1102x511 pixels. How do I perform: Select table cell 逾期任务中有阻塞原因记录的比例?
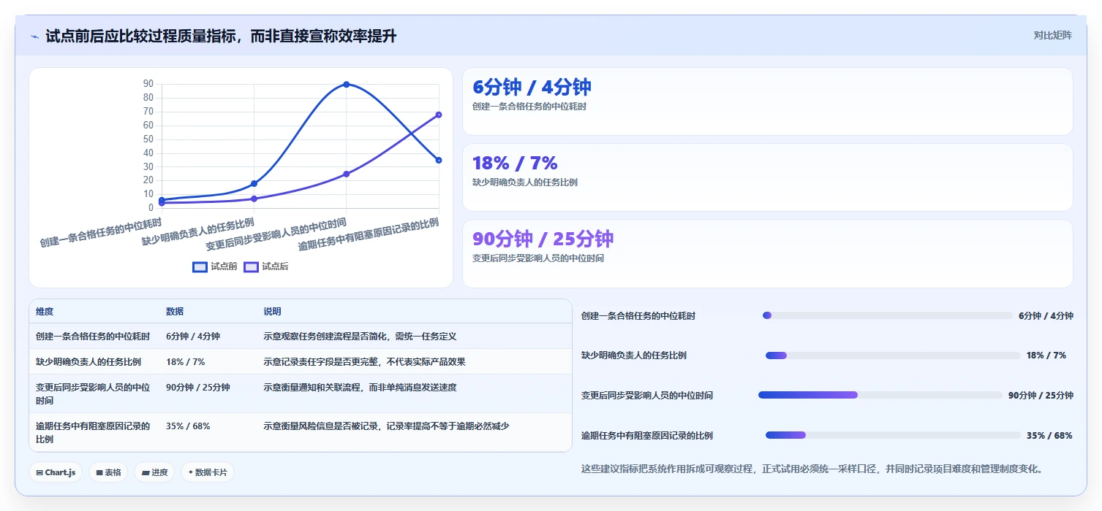(93, 433)
